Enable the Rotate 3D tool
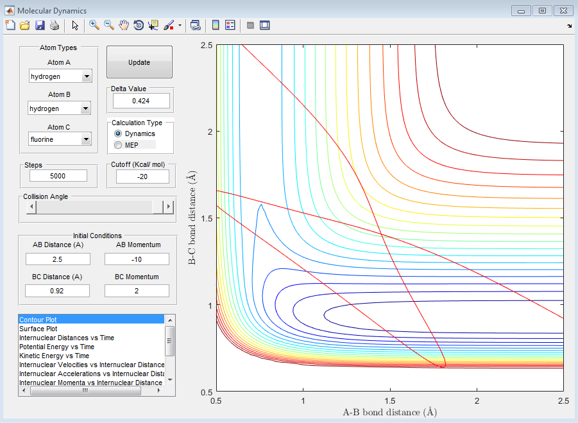This screenshot has height=423, width=578. (x=139, y=25)
